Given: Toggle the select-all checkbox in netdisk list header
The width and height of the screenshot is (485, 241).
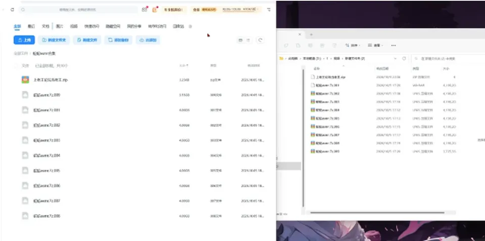Looking at the screenshot, I should coord(16,66).
